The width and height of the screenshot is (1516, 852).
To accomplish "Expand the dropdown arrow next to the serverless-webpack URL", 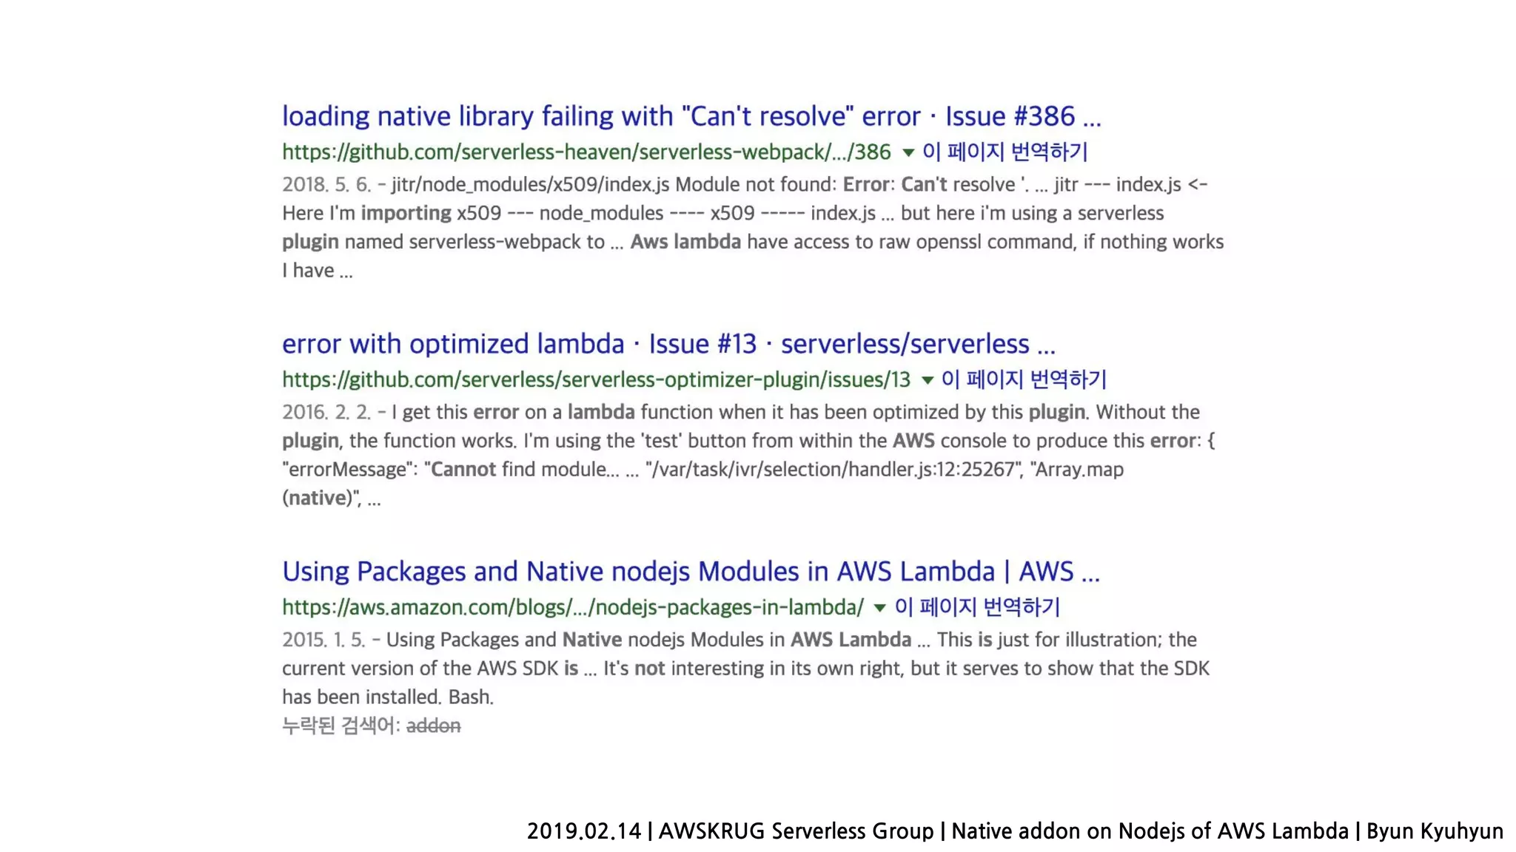I will pyautogui.click(x=908, y=153).
